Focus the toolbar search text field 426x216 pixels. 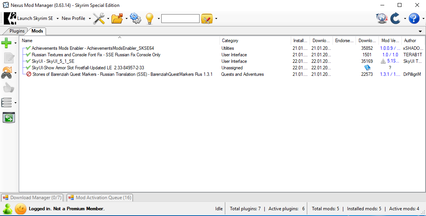tap(180, 18)
